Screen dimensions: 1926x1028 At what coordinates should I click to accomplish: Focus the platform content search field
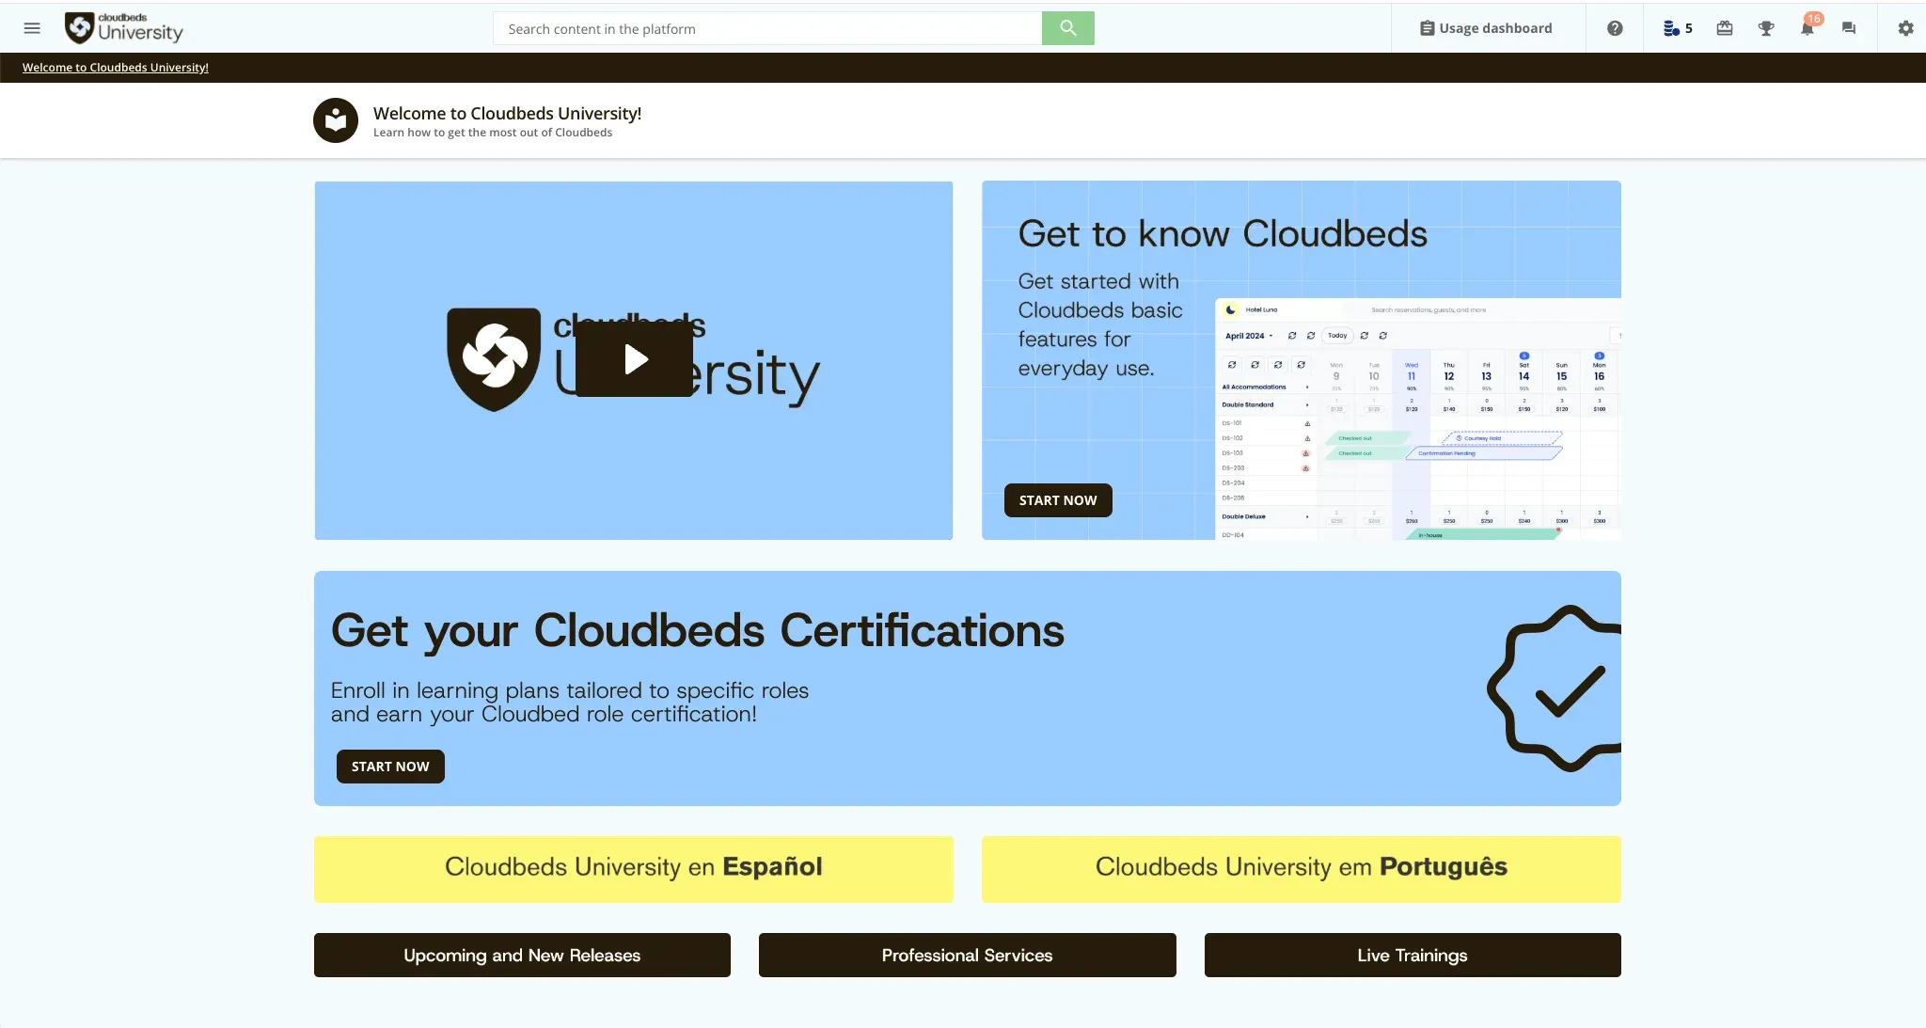pyautogui.click(x=766, y=28)
